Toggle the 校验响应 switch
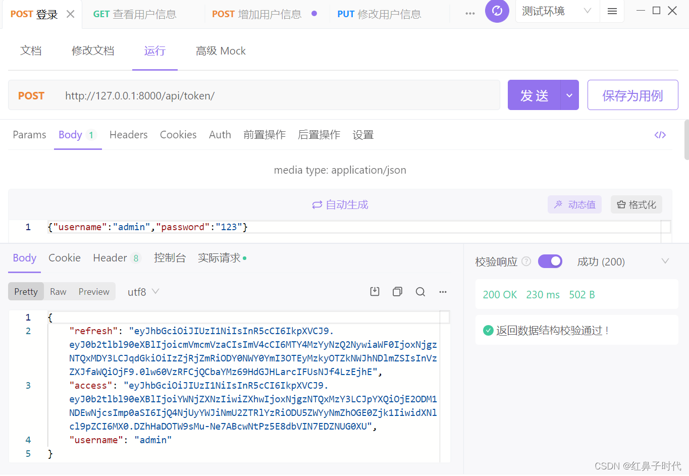This screenshot has width=689, height=476. (x=550, y=261)
